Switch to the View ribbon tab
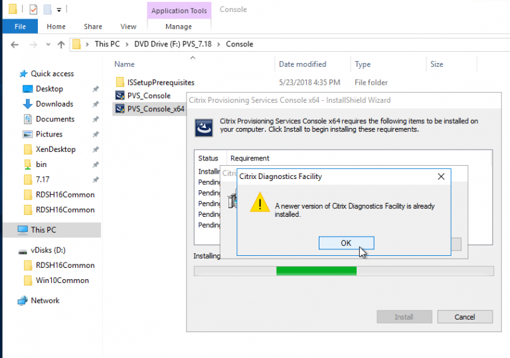 128,27
